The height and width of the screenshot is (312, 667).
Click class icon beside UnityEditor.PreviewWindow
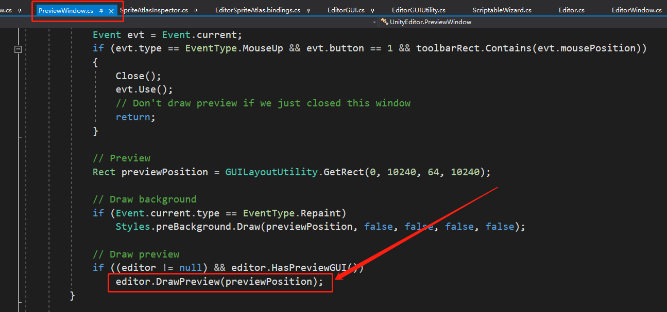tap(384, 22)
